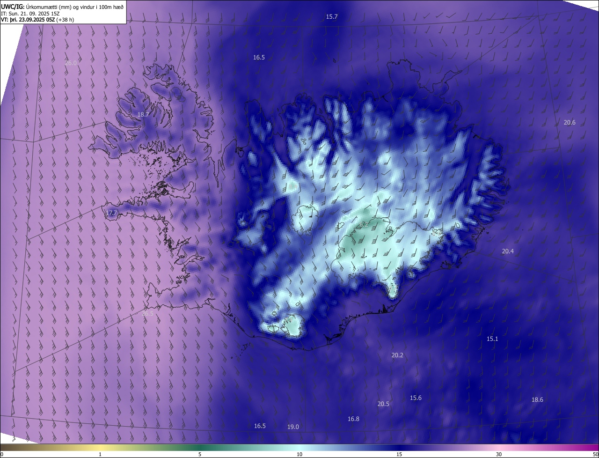Click the 15.6 value label
The image size is (599, 458).
point(416,398)
